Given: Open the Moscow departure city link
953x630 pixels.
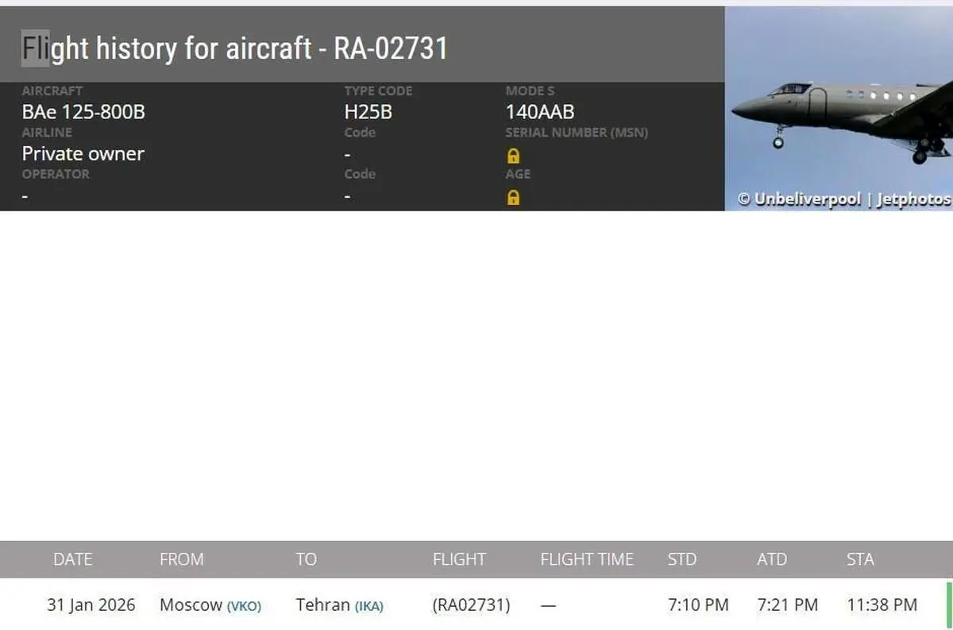Looking at the screenshot, I should [191, 605].
